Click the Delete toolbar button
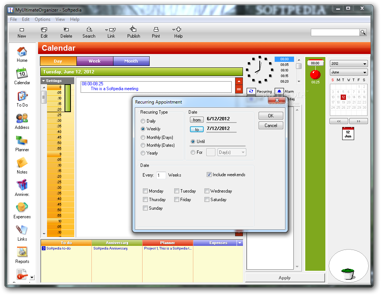 pyautogui.click(x=66, y=33)
